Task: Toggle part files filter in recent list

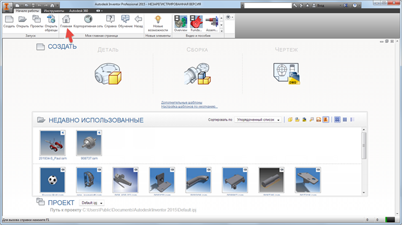Action: 290,119
